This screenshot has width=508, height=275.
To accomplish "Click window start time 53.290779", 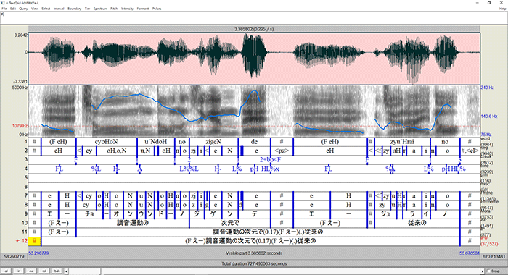I will tap(38, 253).
